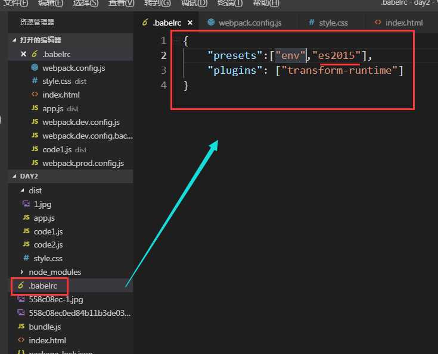The image size is (438, 354).
Task: Click the HTML icon on the index.html tab
Action: [x=378, y=23]
